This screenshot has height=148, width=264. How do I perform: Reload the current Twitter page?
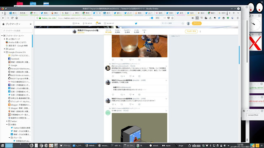(12, 18)
